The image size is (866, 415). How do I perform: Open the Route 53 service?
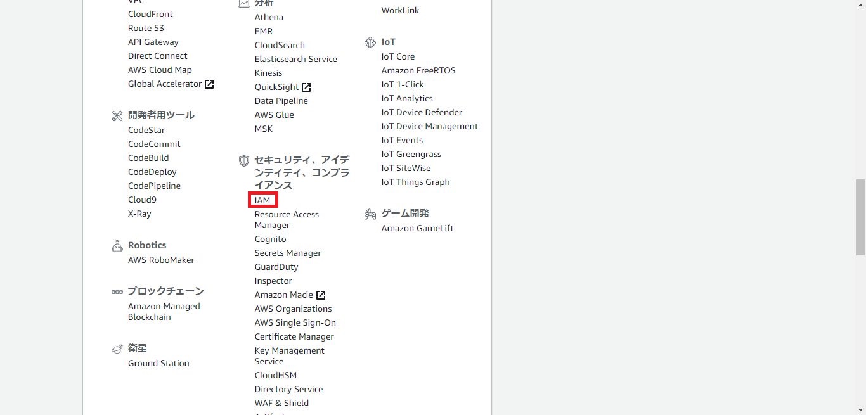146,28
